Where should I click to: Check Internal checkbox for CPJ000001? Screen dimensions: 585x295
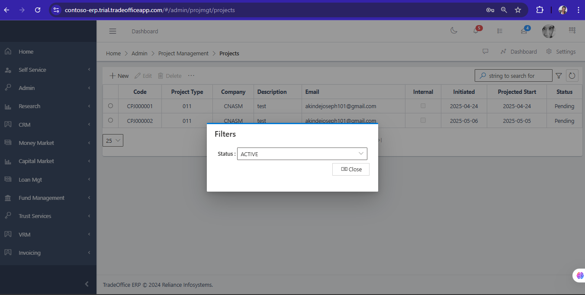coord(423,106)
